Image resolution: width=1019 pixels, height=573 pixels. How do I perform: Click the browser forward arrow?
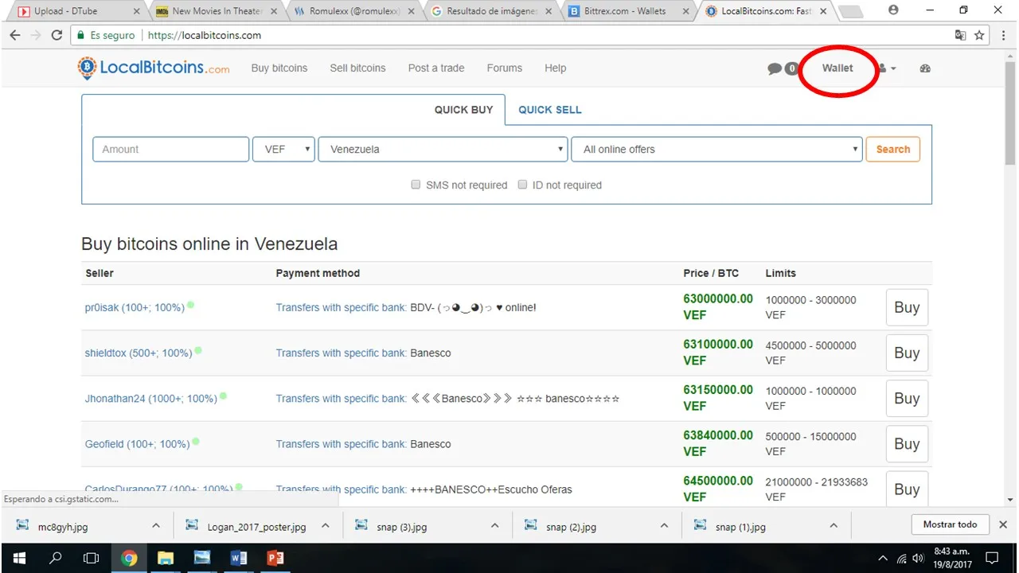tap(36, 35)
